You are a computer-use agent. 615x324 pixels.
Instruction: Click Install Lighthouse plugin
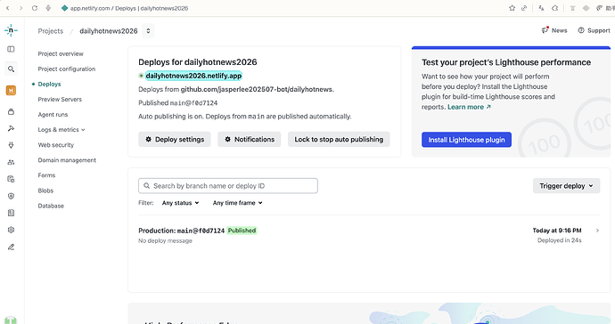pos(466,140)
